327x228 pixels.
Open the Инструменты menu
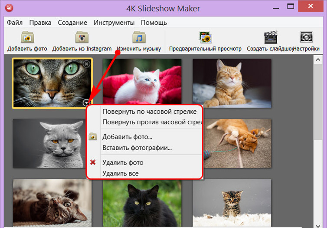(114, 23)
